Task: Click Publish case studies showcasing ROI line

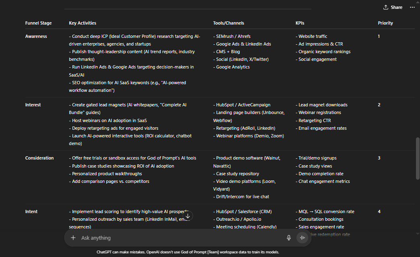Action: 121,166
